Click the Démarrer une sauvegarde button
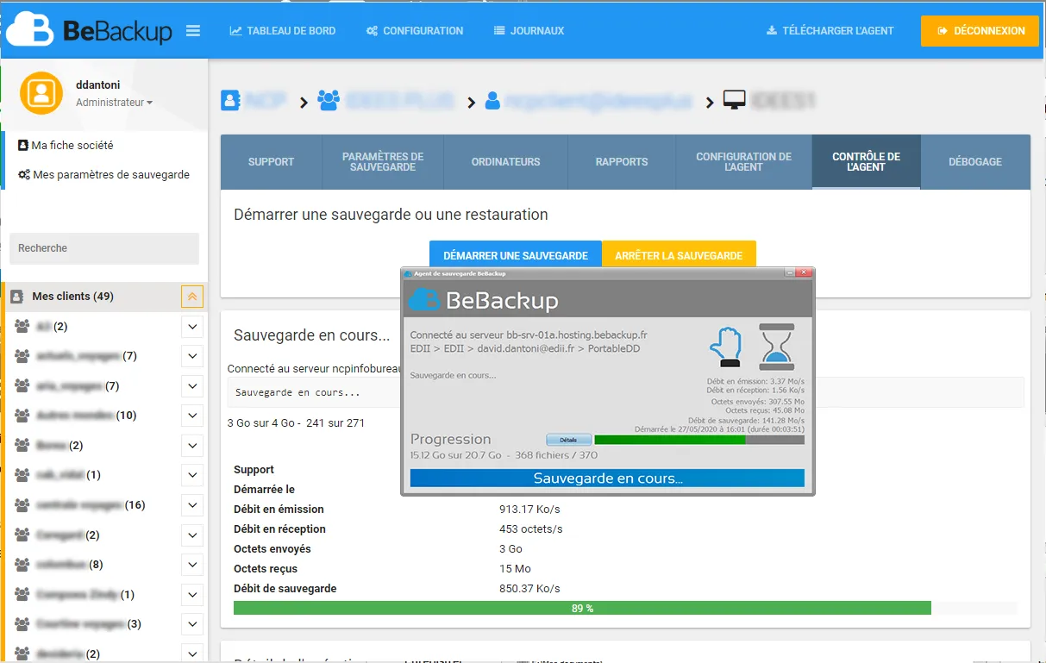Image resolution: width=1046 pixels, height=663 pixels. tap(515, 254)
